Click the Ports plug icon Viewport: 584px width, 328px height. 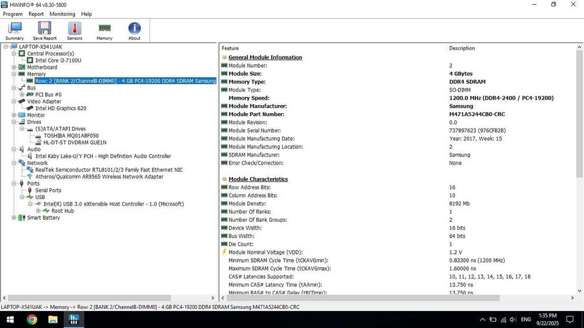pos(22,183)
